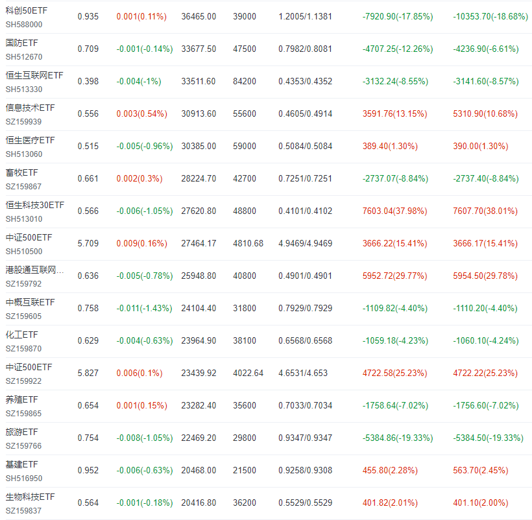532x520 pixels.
Task: Select cost value 0.4605/0.4914
Action: click(x=306, y=114)
